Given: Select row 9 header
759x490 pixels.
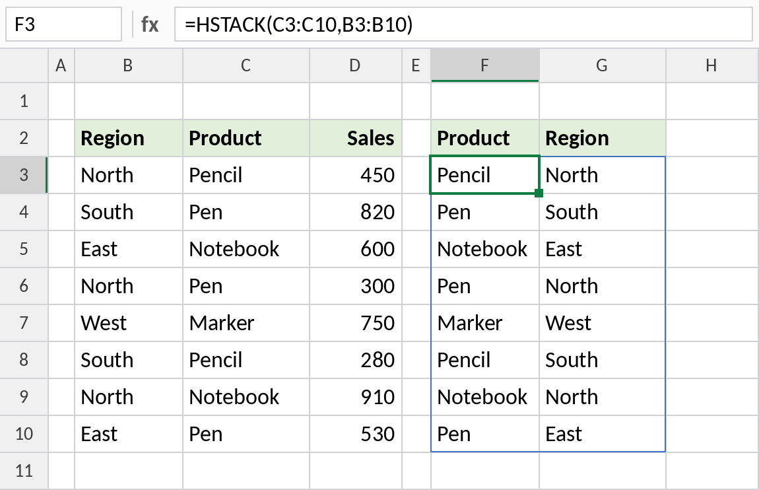Looking at the screenshot, I should coord(24,396).
